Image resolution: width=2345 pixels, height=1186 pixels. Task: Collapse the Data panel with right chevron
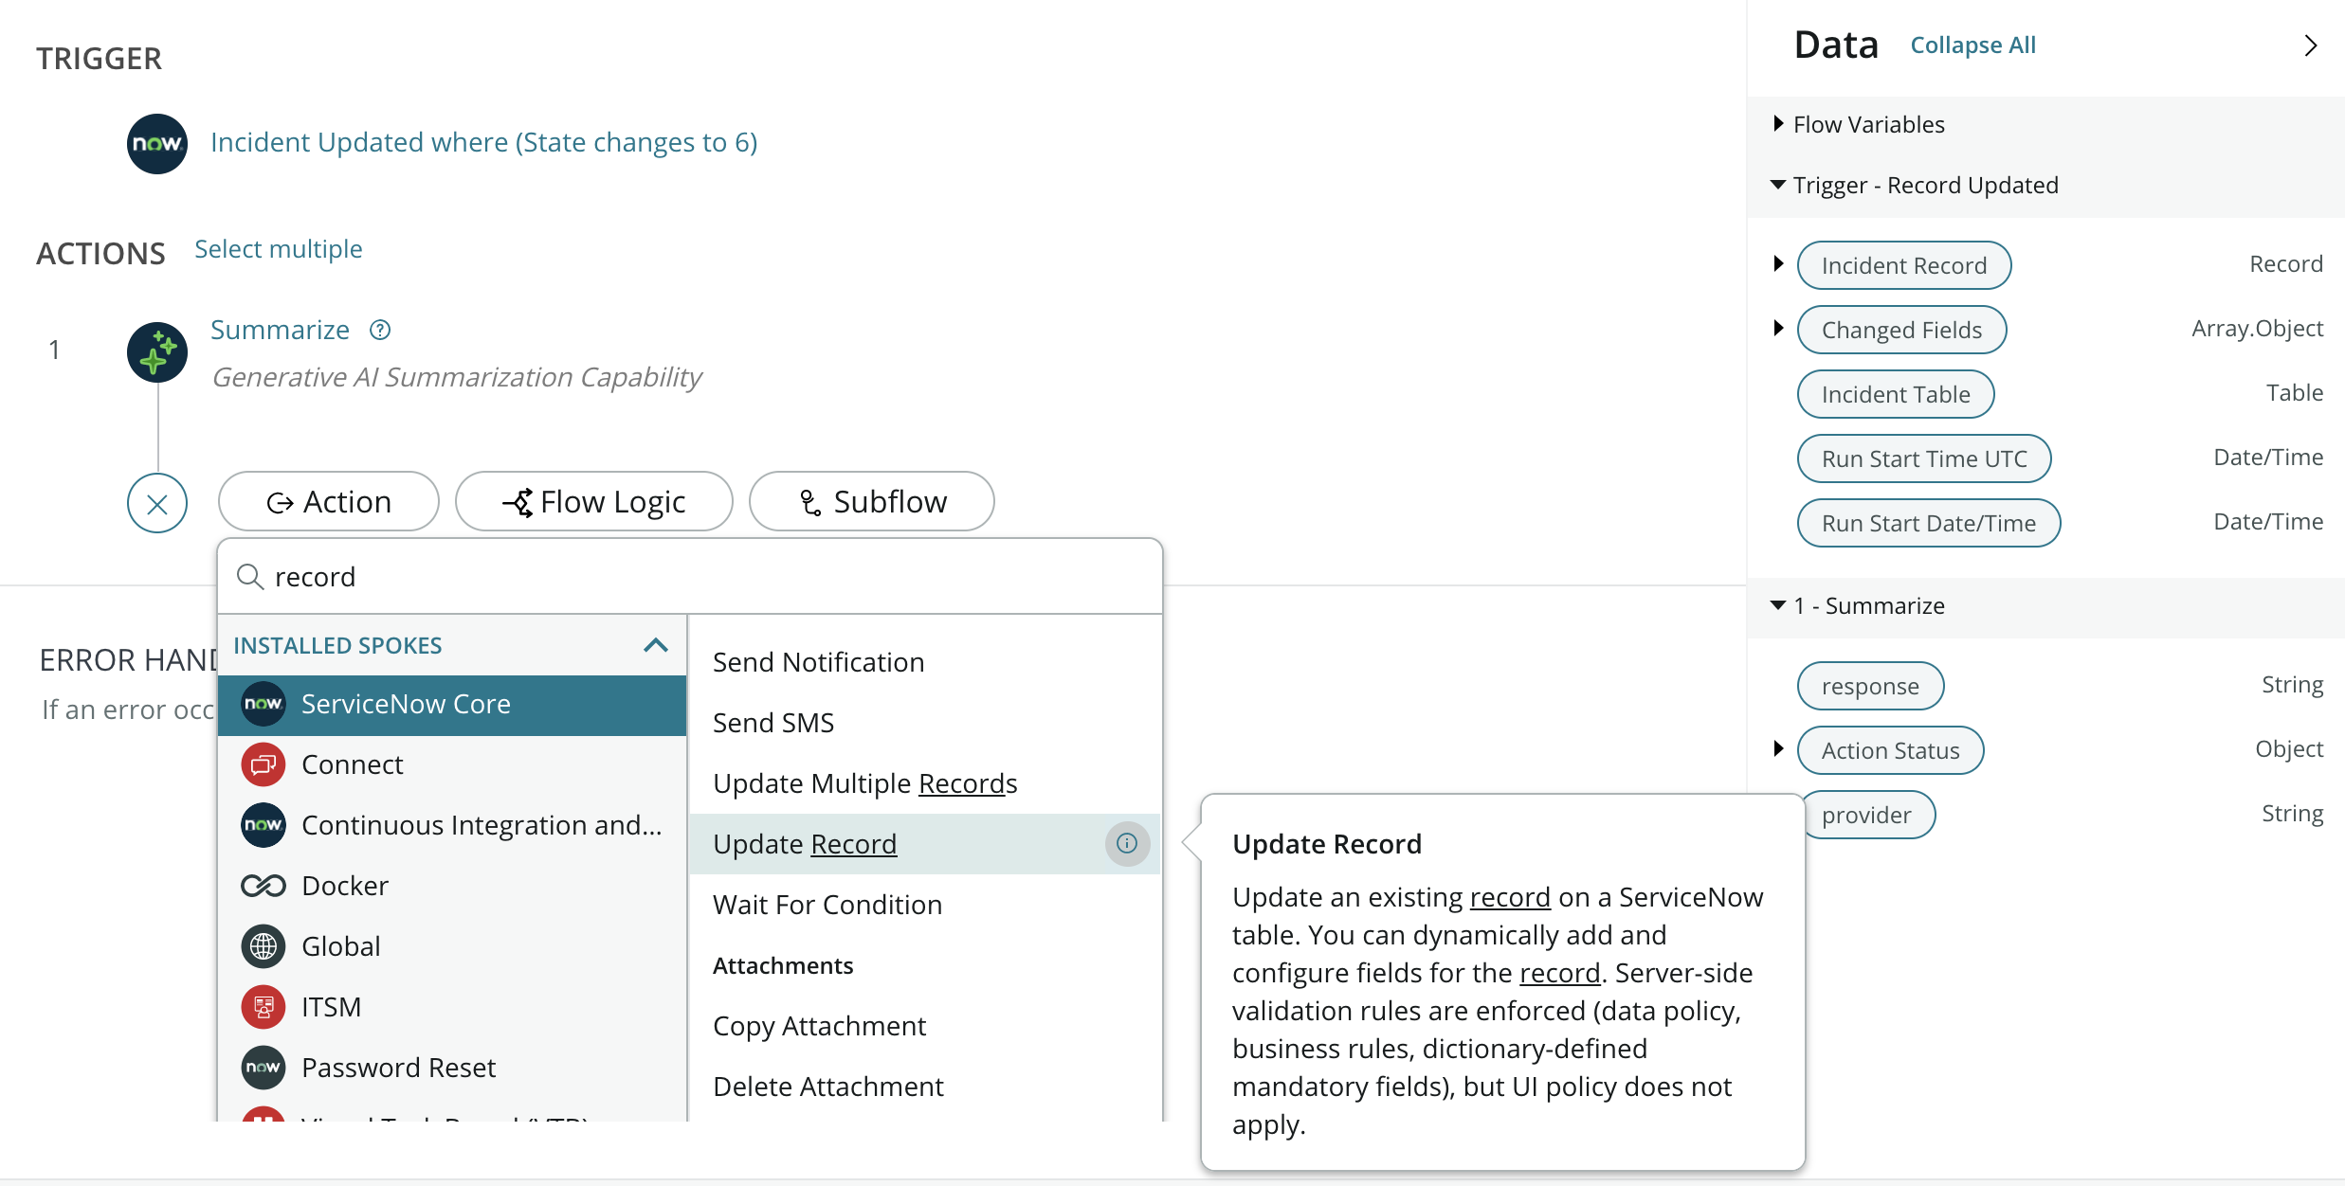[x=2311, y=45]
